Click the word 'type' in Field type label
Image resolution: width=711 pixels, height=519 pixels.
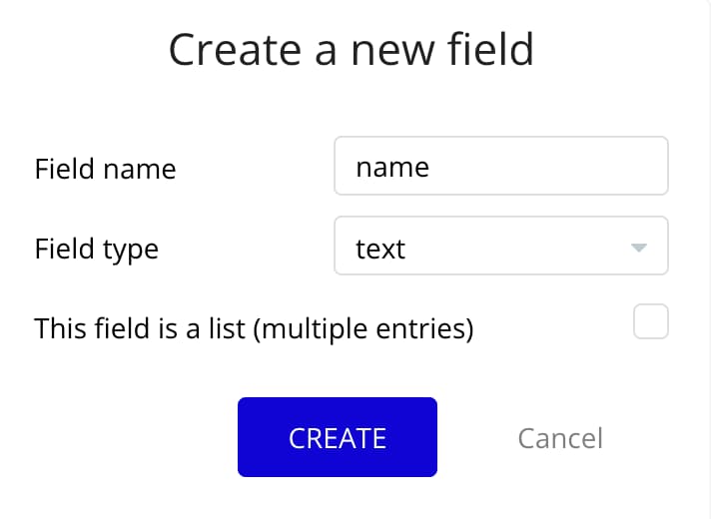tap(131, 251)
